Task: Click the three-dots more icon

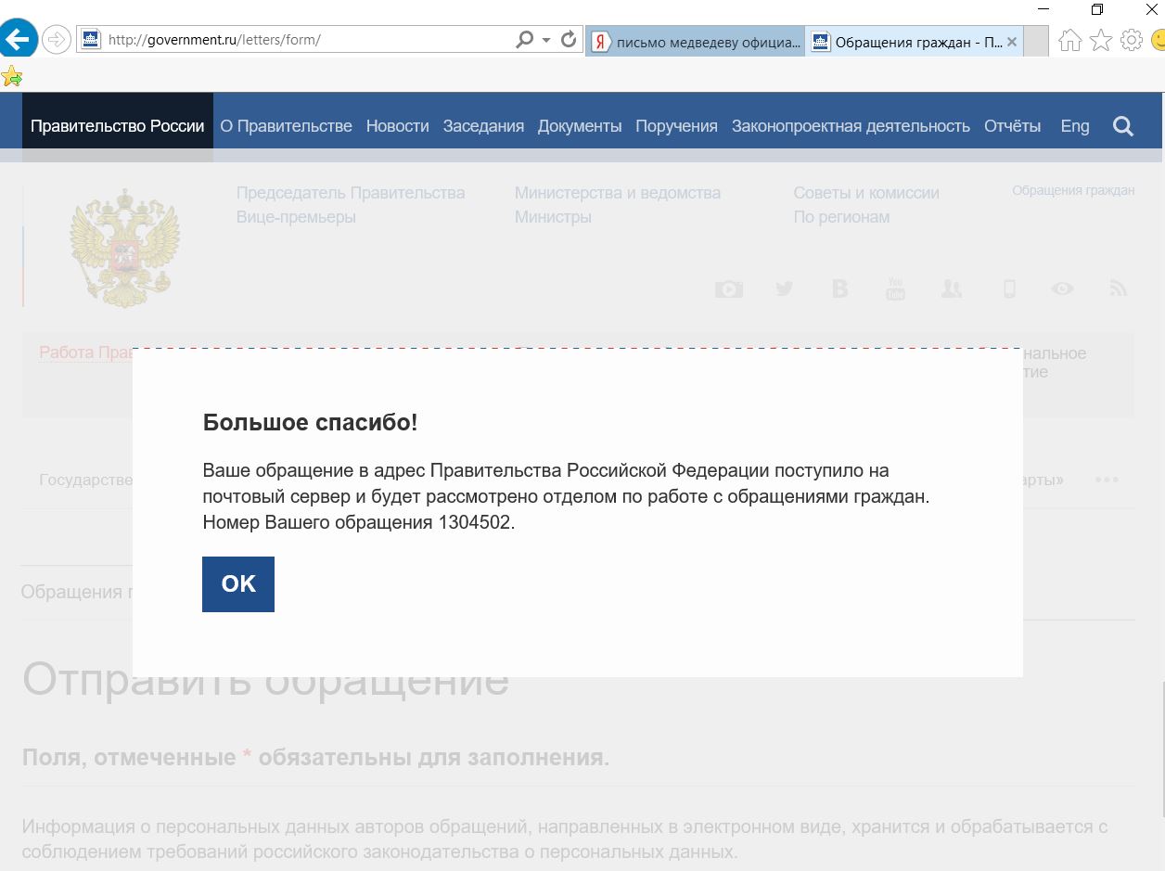Action: tap(1107, 480)
